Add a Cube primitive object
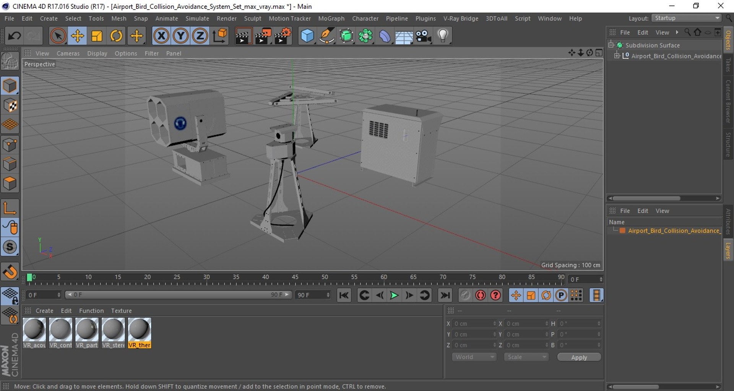Screen dimensions: 734x391 click(307, 36)
